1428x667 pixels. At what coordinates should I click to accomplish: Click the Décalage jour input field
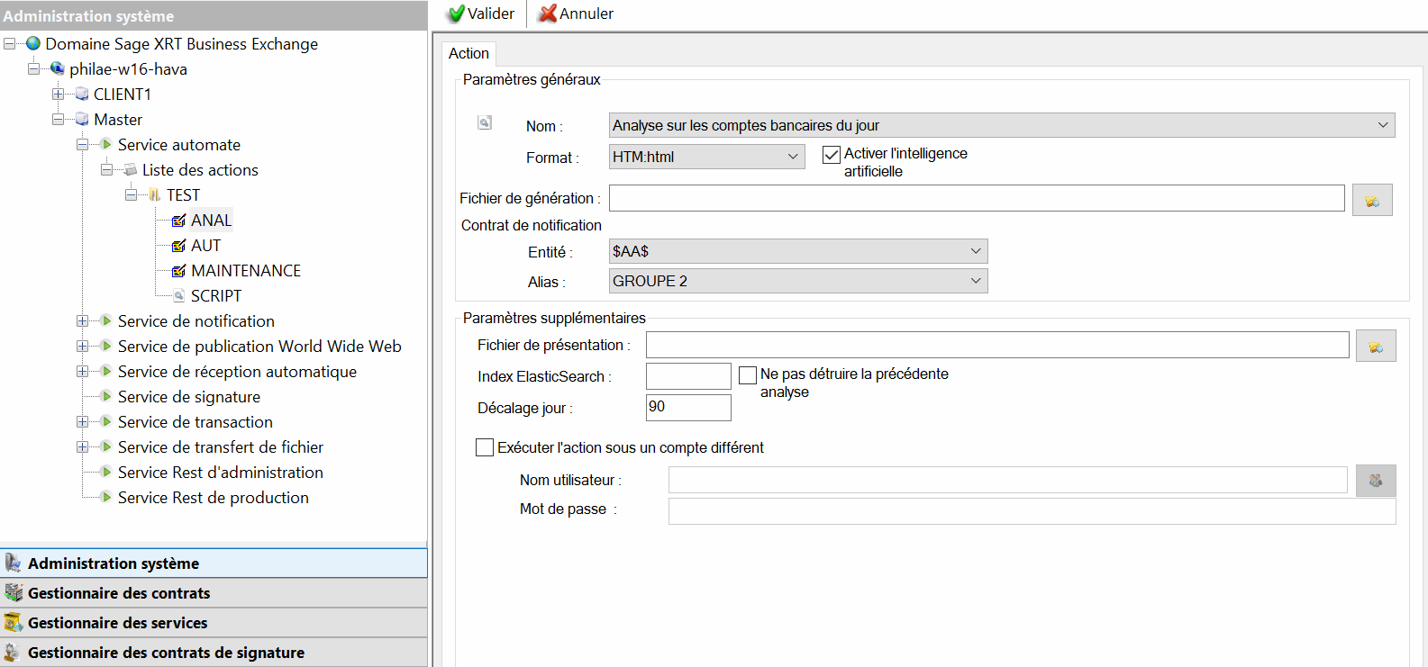tap(688, 408)
